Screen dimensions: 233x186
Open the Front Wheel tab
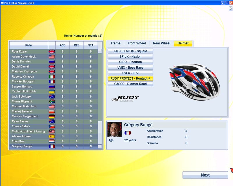pos(137,43)
